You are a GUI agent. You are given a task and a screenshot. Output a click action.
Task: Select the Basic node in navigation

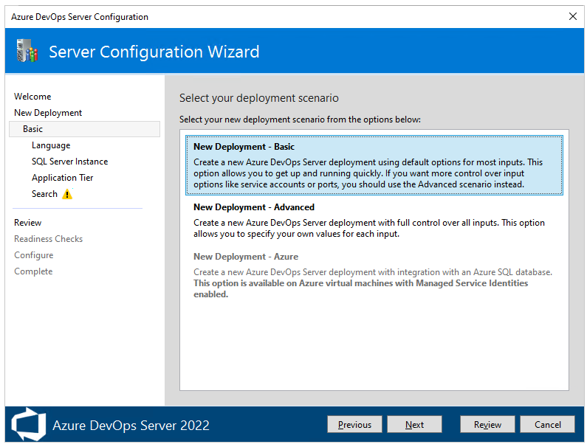click(33, 129)
